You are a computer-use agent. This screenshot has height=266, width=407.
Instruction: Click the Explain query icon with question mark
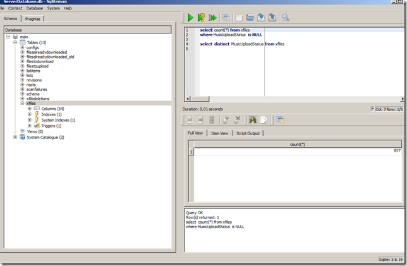click(x=201, y=18)
